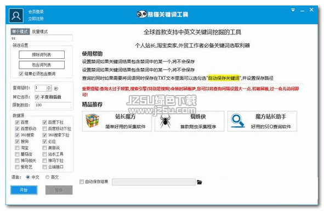The image size is (324, 211).
Task: Click the save path text field
Action: (154, 182)
